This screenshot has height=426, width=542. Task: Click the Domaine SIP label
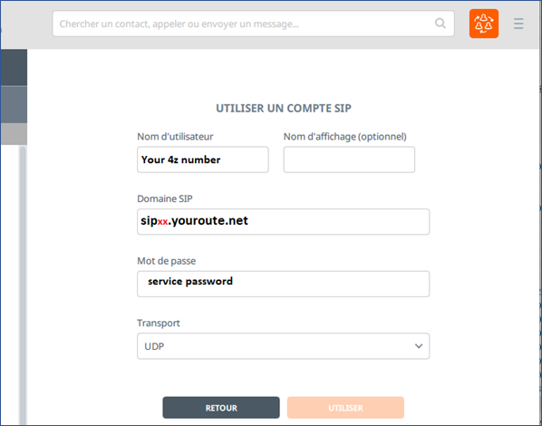[x=165, y=198]
